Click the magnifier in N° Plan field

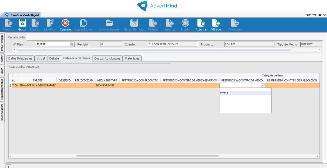72,44
